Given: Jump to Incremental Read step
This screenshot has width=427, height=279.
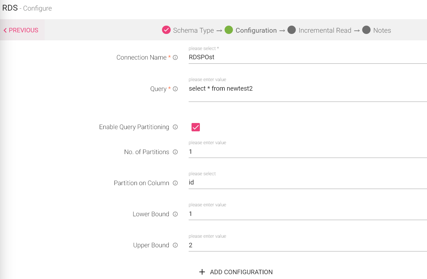Looking at the screenshot, I should [319, 30].
